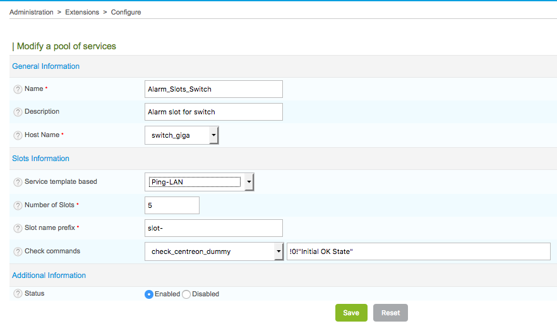Click the grey Reset button

(390, 313)
